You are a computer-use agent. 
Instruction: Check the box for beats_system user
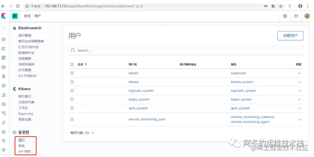coord(72,99)
